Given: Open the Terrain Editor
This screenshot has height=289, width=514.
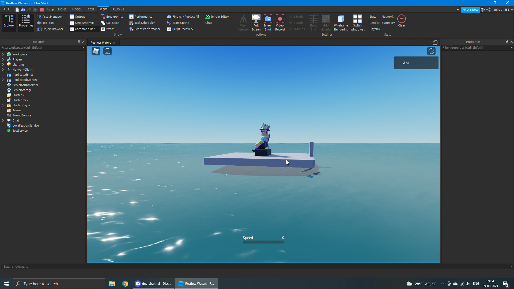Looking at the screenshot, I should pos(217,17).
